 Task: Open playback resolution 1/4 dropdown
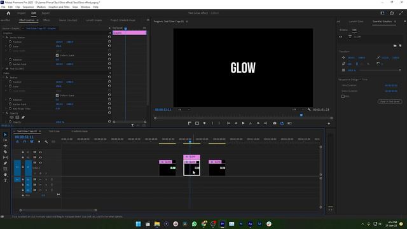pos(298,109)
